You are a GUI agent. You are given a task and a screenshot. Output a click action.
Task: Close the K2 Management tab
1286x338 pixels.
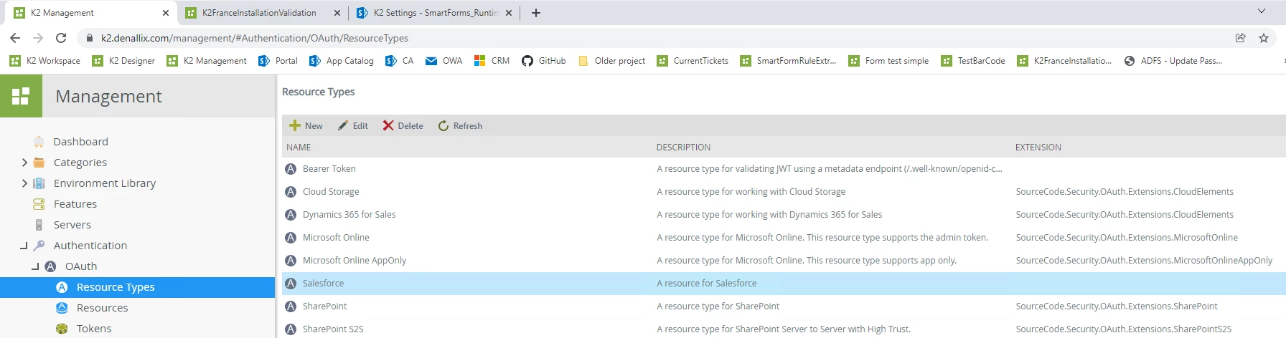pos(166,13)
